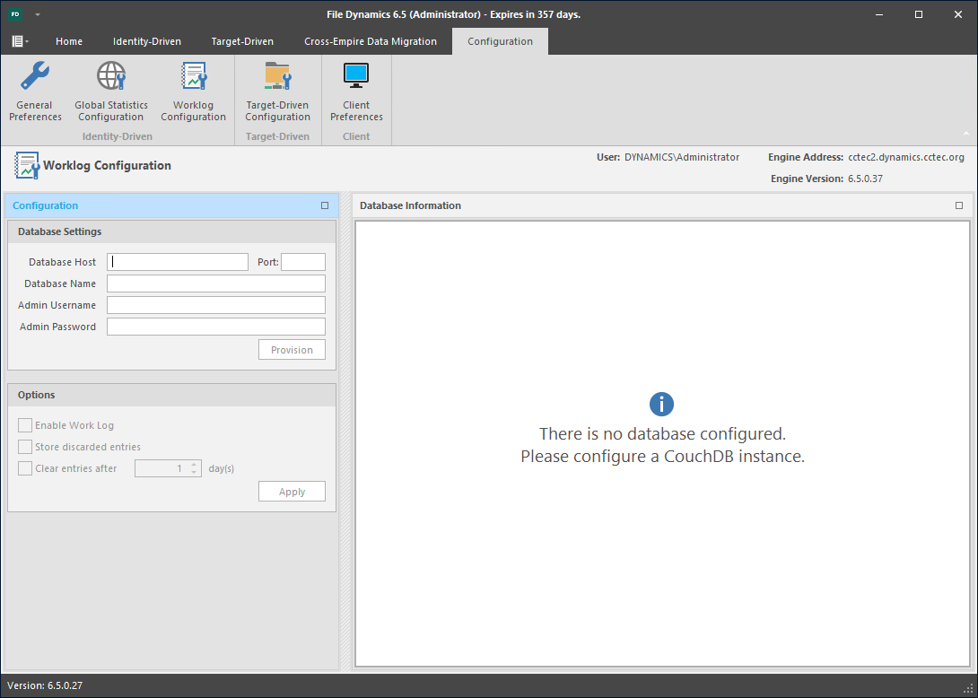978x698 pixels.
Task: Check the Clear entries after option
Action: tap(25, 468)
